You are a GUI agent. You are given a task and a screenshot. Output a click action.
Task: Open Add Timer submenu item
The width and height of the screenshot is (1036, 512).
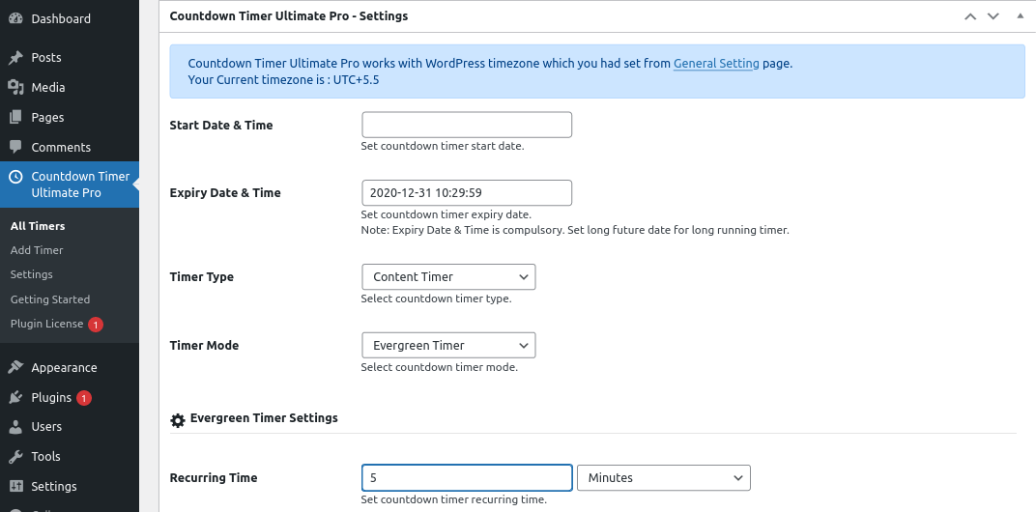37,250
